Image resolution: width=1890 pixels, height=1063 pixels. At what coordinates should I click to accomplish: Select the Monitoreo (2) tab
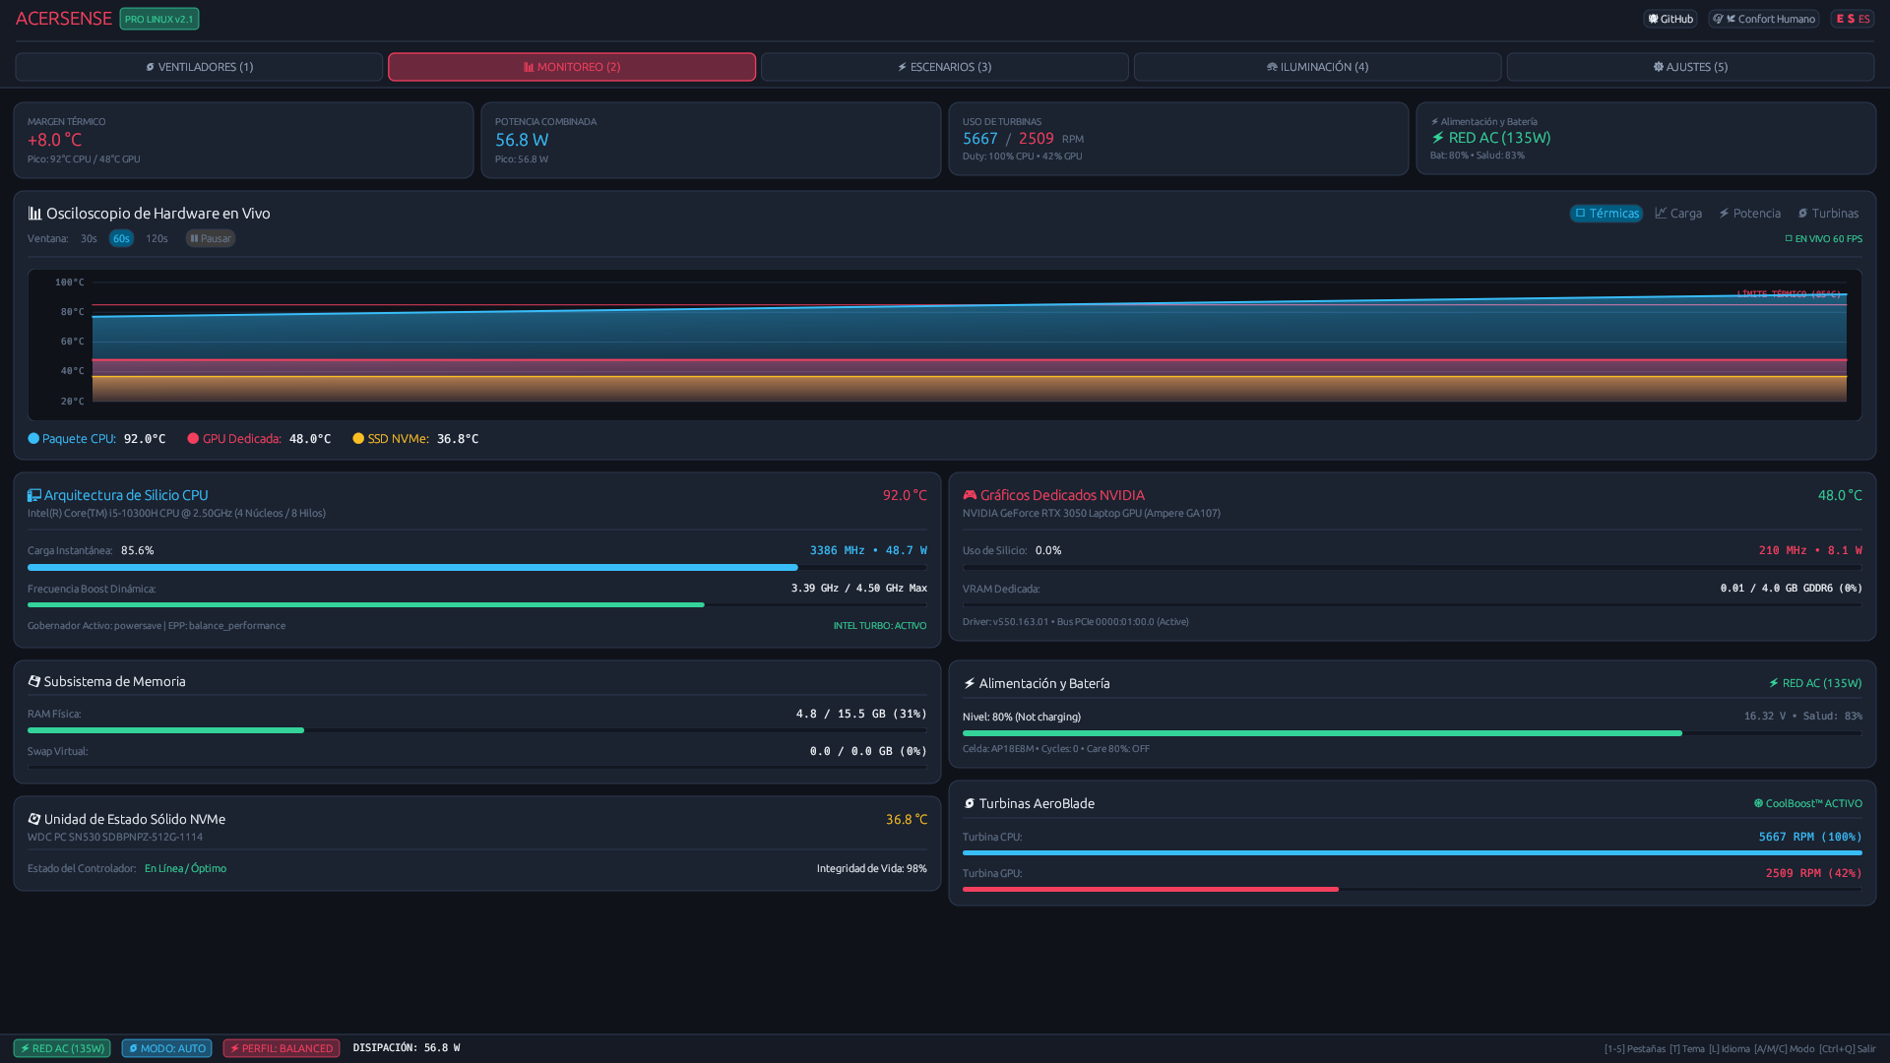pyautogui.click(x=572, y=67)
